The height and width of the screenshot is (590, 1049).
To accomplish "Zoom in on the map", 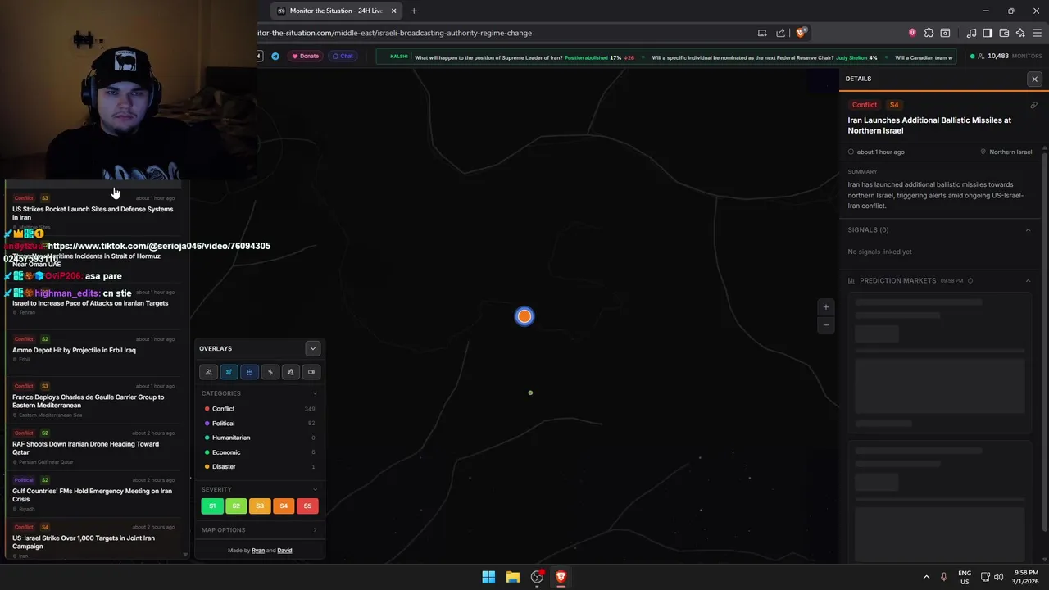I will point(825,307).
